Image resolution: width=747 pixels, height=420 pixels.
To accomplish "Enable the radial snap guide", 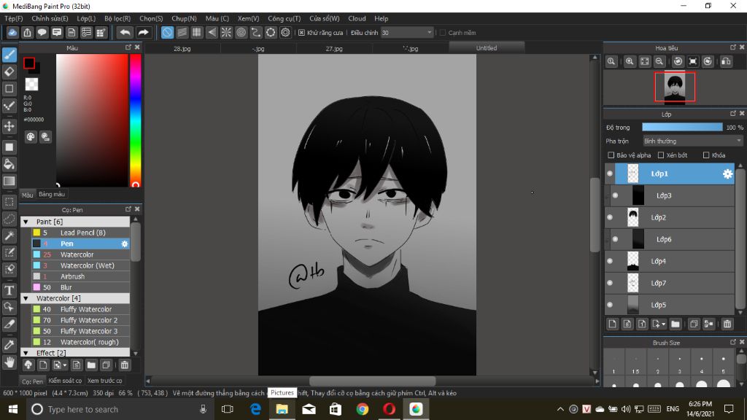I will tap(226, 32).
